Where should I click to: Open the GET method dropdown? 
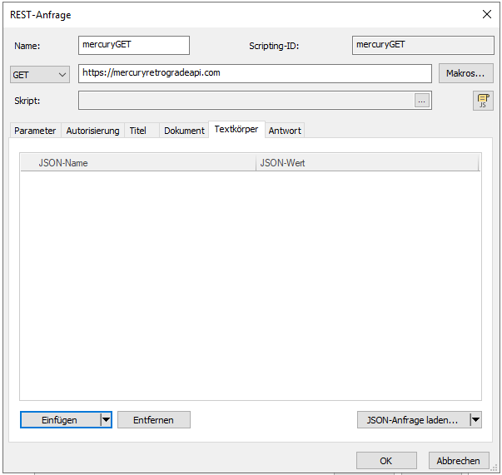40,75
